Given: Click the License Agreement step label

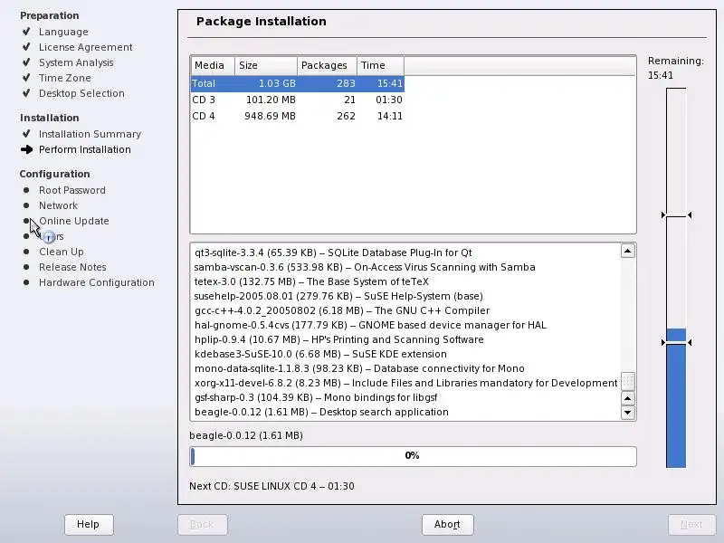Looking at the screenshot, I should [85, 47].
